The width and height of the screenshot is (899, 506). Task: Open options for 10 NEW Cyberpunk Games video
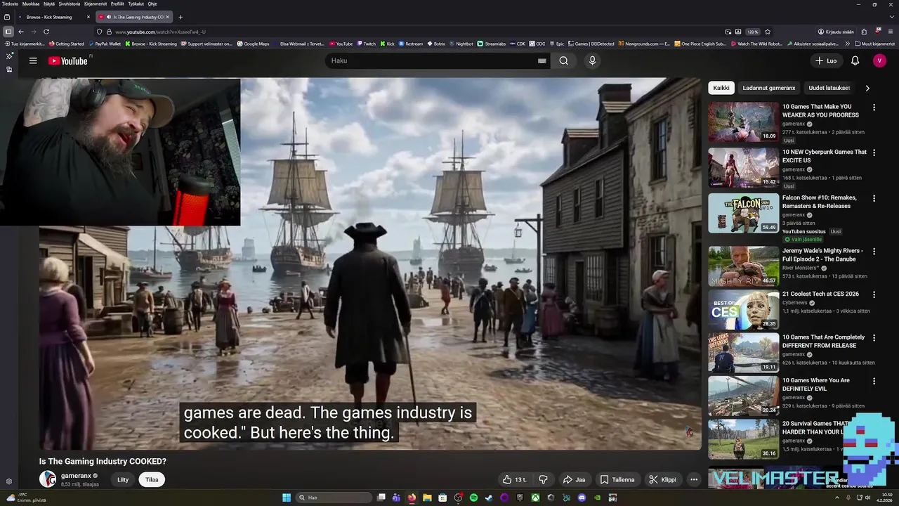point(874,153)
